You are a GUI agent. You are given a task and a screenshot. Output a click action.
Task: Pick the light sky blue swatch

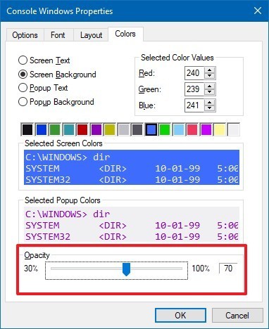(179, 129)
